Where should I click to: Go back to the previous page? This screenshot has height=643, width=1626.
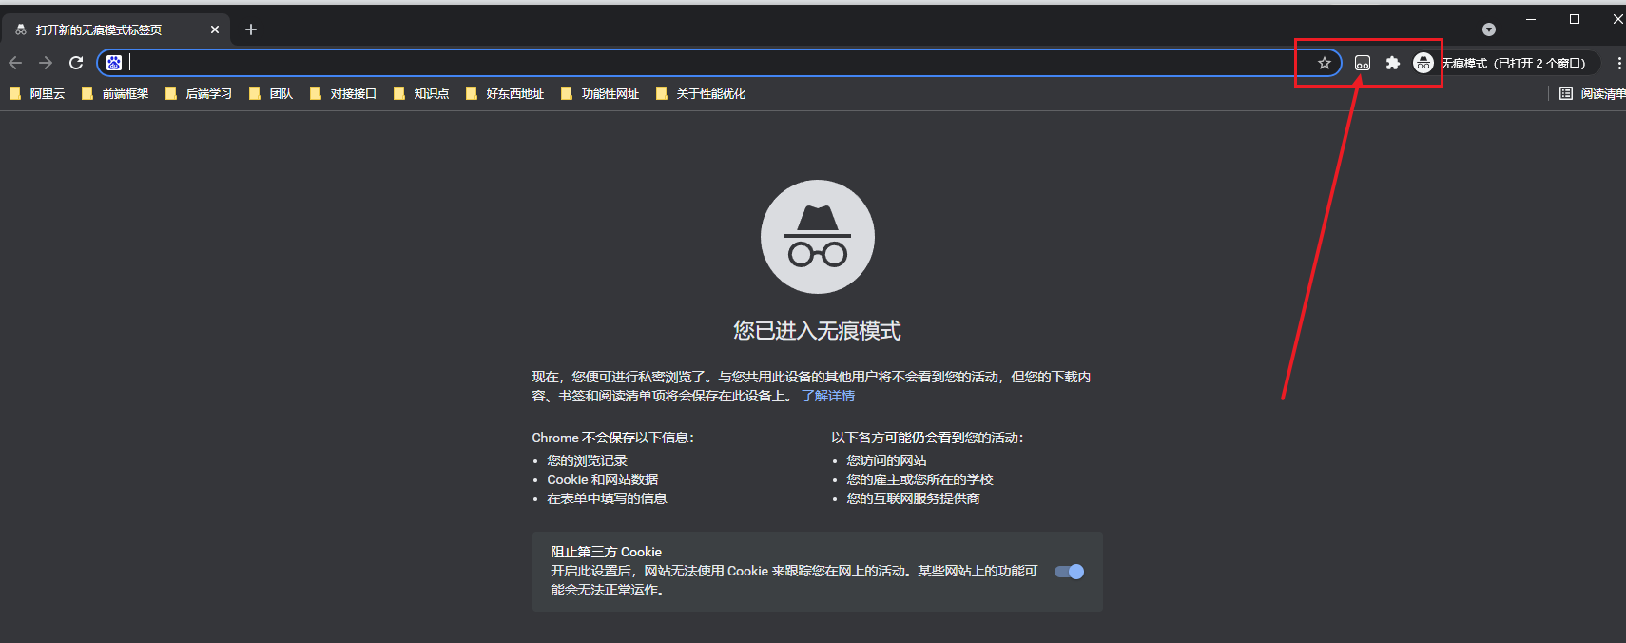(15, 63)
